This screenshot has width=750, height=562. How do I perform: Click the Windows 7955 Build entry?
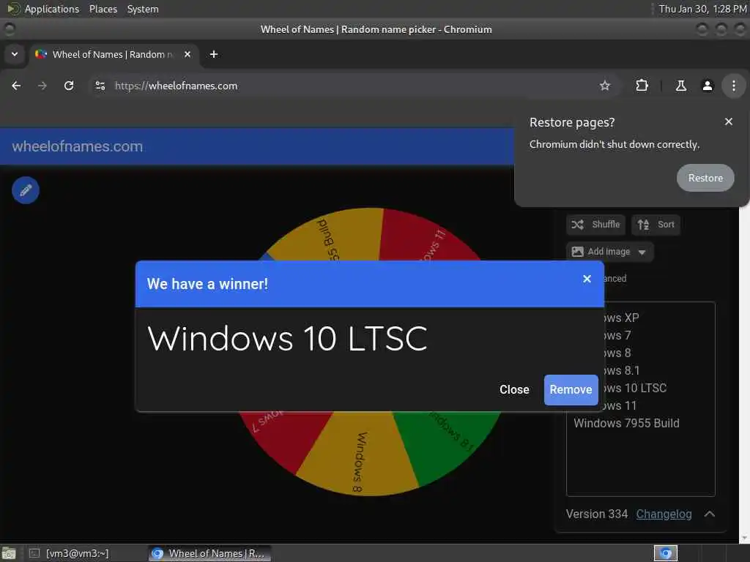click(x=626, y=424)
